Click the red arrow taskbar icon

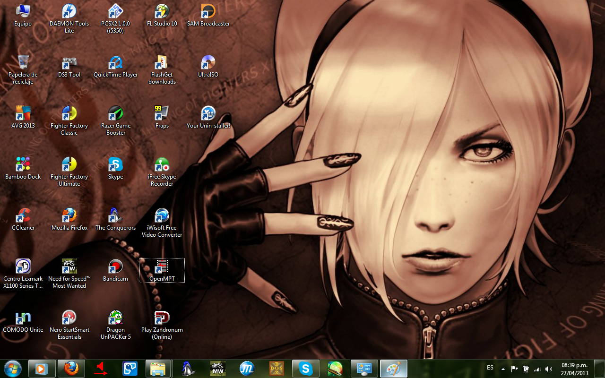101,369
